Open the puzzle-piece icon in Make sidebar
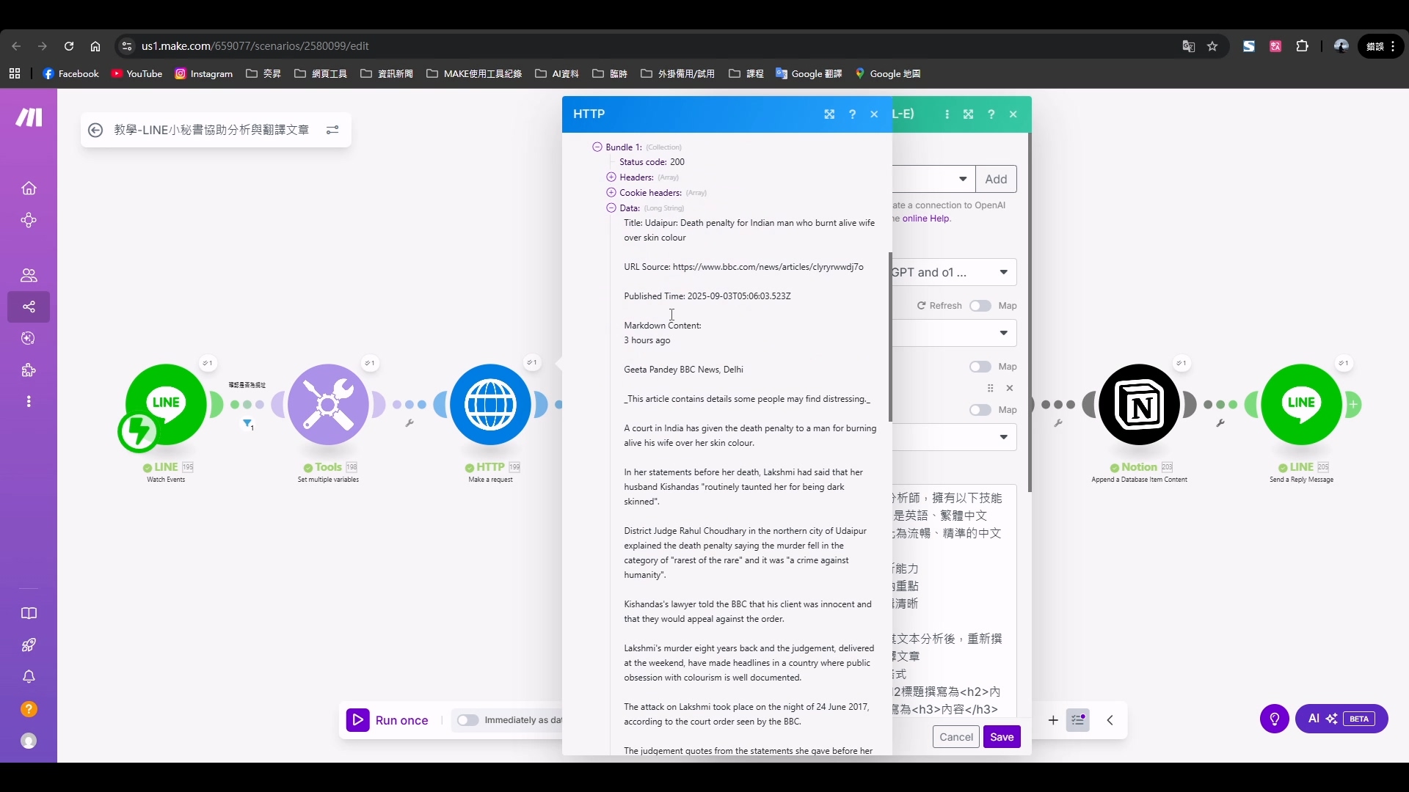 point(29,370)
